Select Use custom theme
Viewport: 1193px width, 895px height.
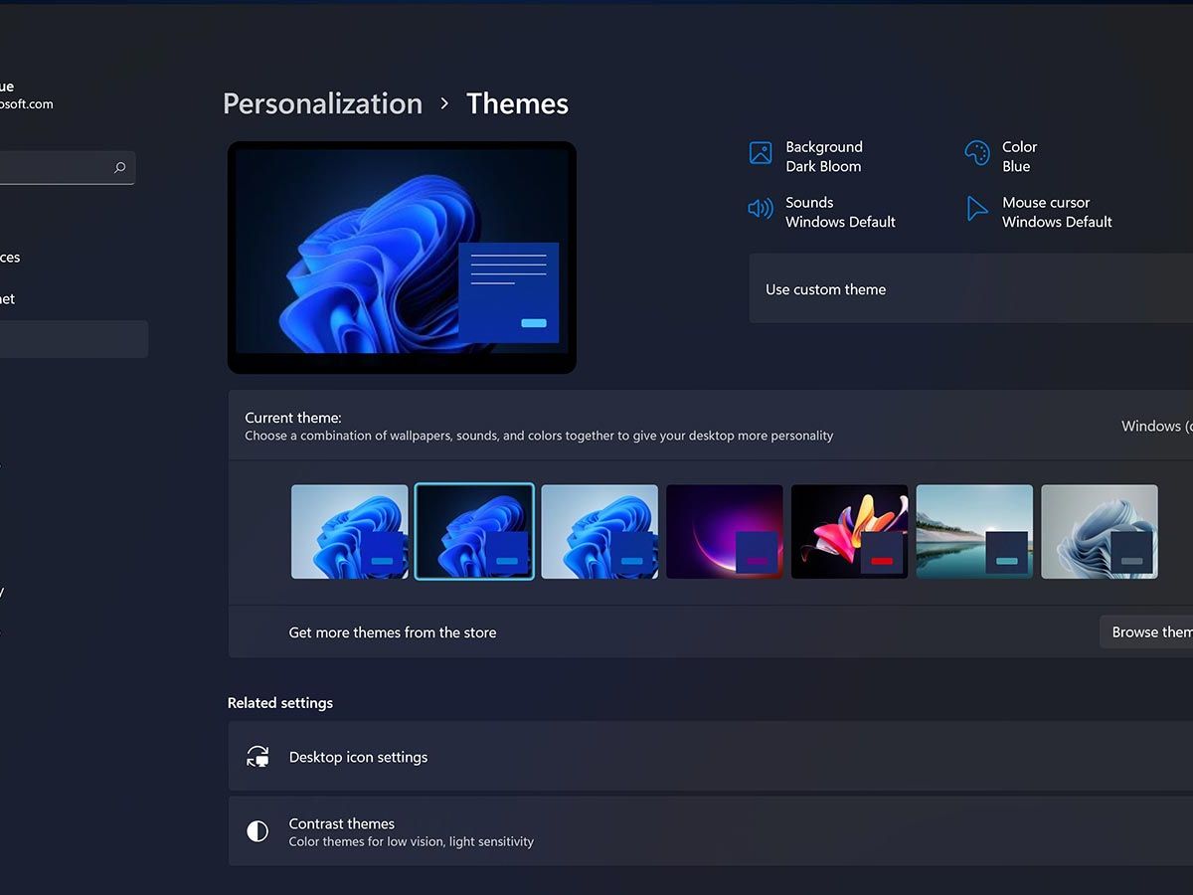click(x=825, y=288)
